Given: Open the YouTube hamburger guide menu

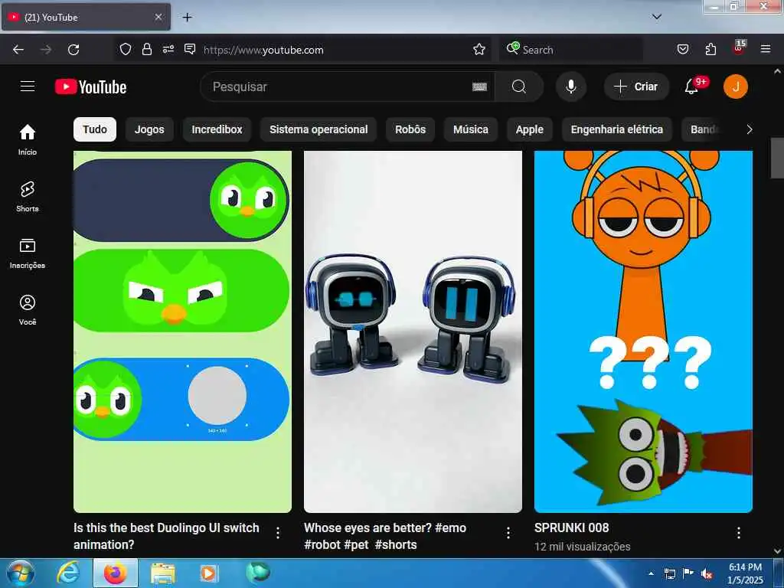Looking at the screenshot, I should coord(28,87).
